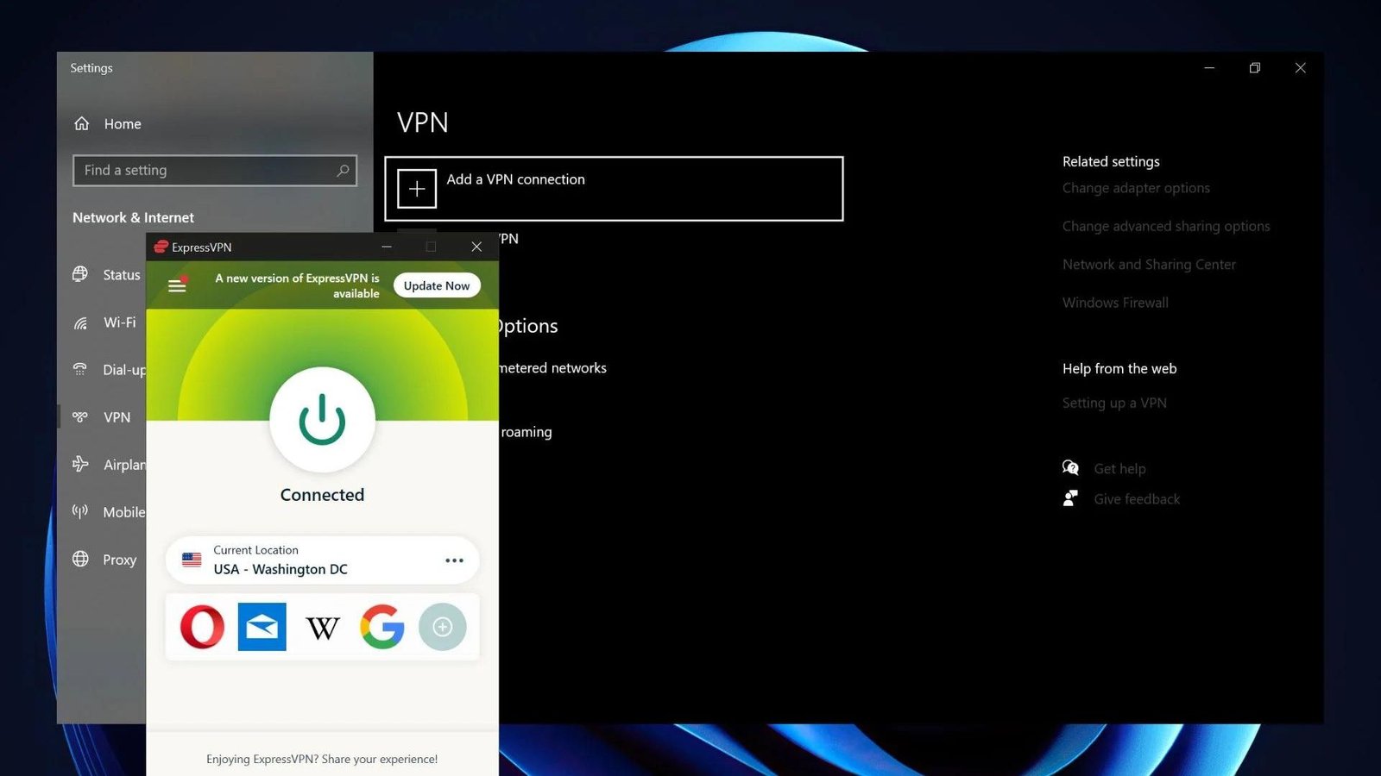Minimize the Settings window

(1209, 68)
